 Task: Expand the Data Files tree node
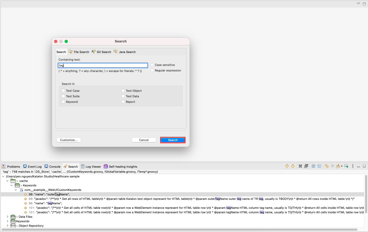coord(7,217)
